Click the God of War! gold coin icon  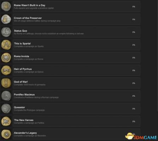tap(6, 83)
